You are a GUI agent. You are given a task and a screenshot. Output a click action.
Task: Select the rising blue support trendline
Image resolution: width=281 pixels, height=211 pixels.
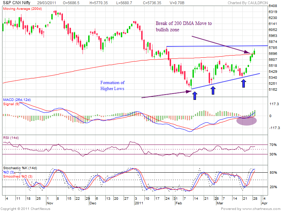[225, 81]
